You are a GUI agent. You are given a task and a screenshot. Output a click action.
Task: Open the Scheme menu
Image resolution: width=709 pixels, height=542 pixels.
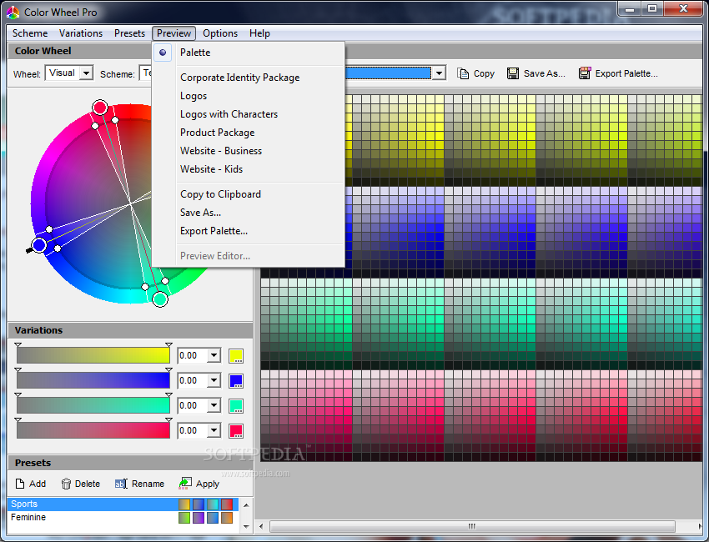point(30,33)
